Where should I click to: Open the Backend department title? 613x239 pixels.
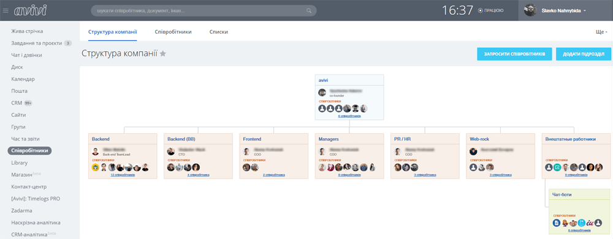point(101,139)
